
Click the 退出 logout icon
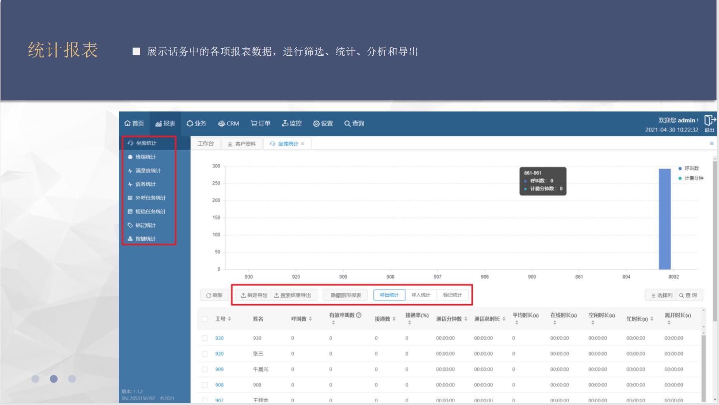[x=710, y=120]
